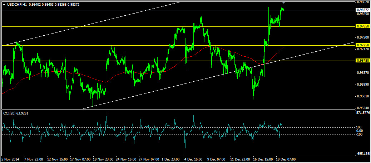Click the -695.1398 CCI minimum label
Viewport: 371px width, 163px height.
(363, 154)
